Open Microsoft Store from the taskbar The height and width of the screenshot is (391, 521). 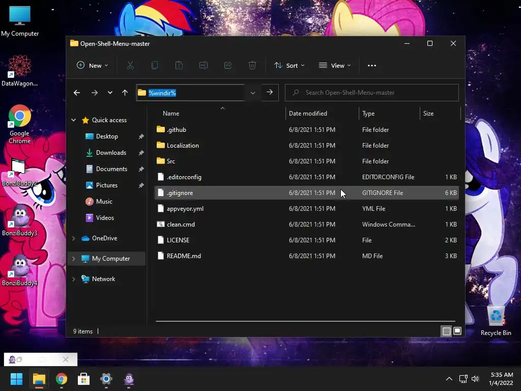pos(84,379)
